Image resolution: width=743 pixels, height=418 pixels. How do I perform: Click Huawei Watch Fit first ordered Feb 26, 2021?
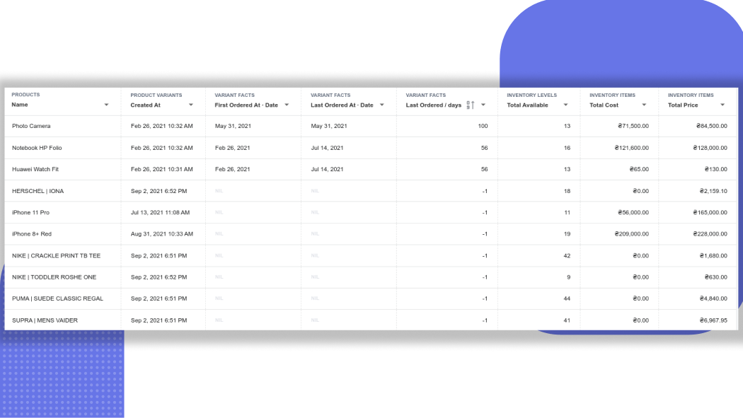coord(232,169)
